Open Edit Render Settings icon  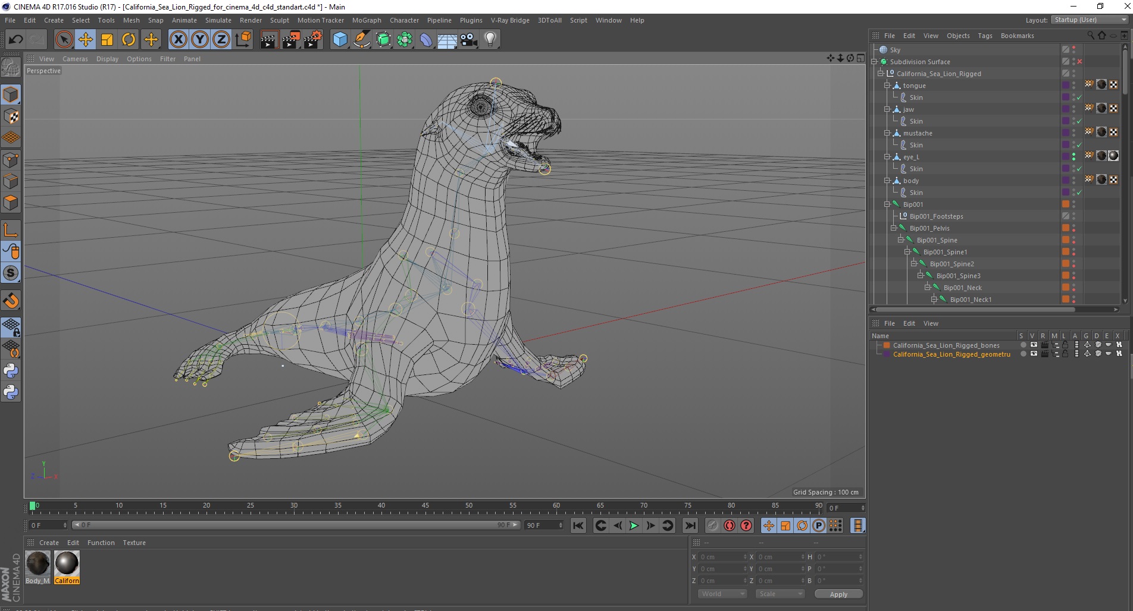(313, 40)
